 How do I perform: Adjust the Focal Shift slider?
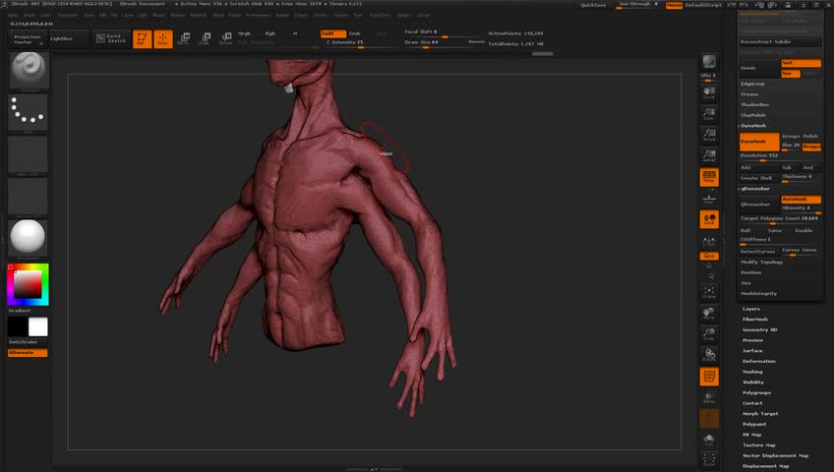click(x=443, y=33)
